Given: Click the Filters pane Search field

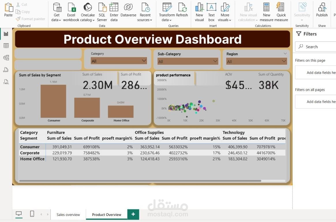Looking at the screenshot, I should pyautogui.click(x=316, y=47).
